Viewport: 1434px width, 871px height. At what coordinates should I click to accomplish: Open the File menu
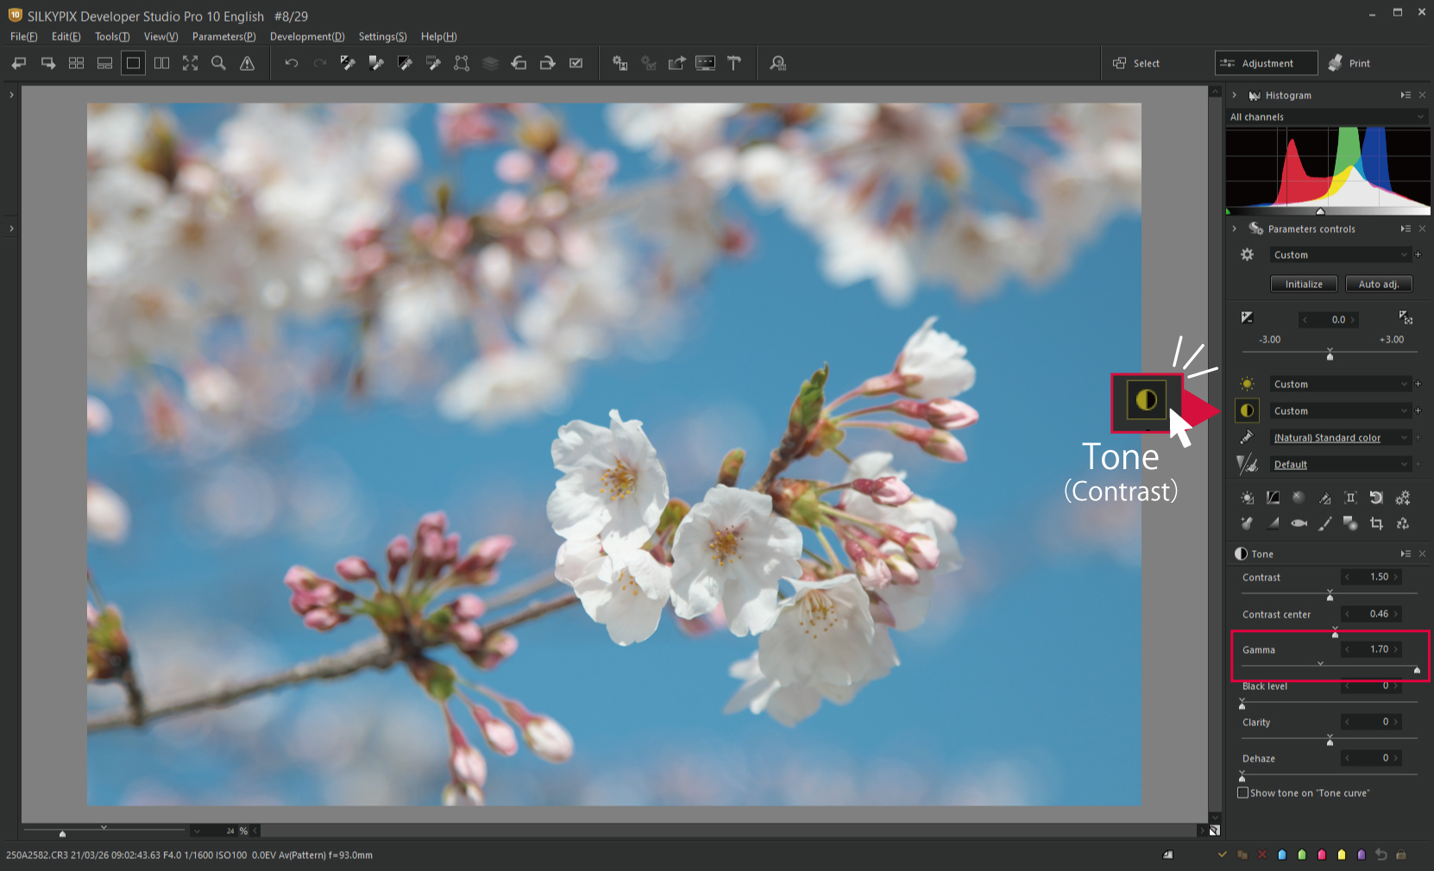pos(23,36)
